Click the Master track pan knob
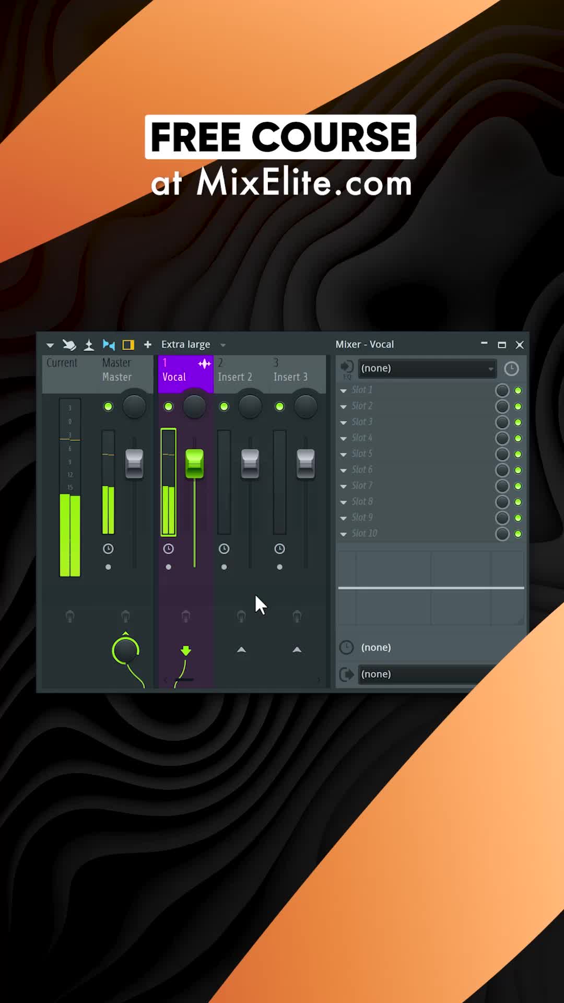This screenshot has height=1003, width=564. (x=134, y=406)
